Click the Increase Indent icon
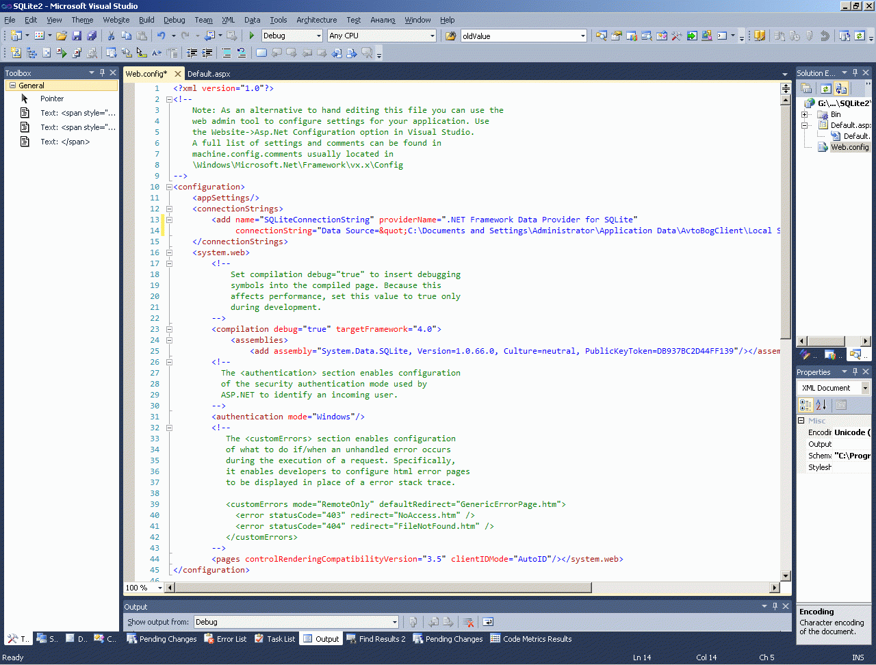 [207, 53]
